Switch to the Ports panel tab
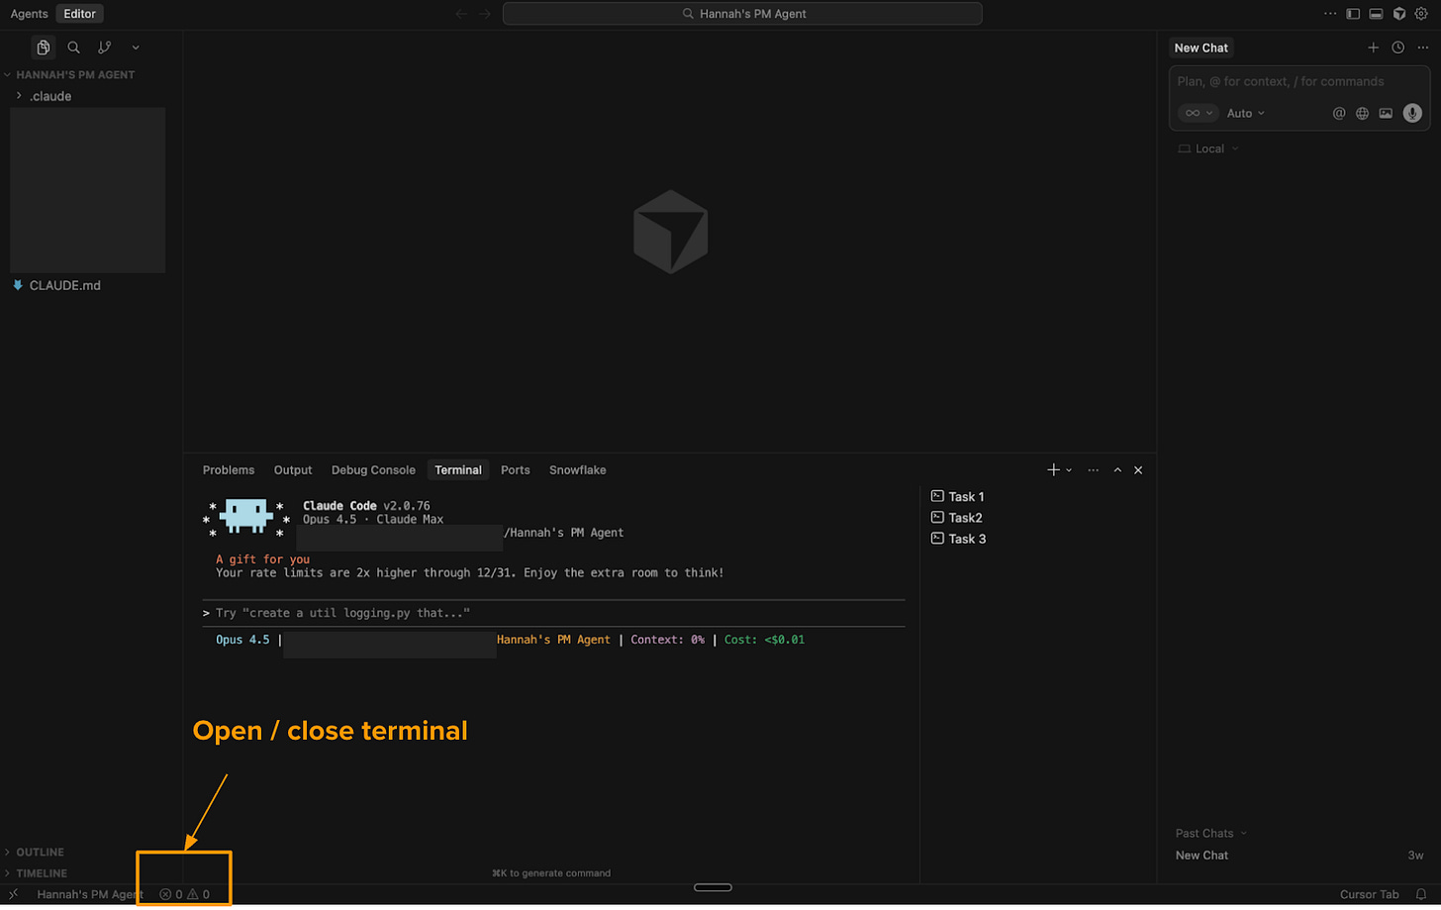 [x=516, y=470]
